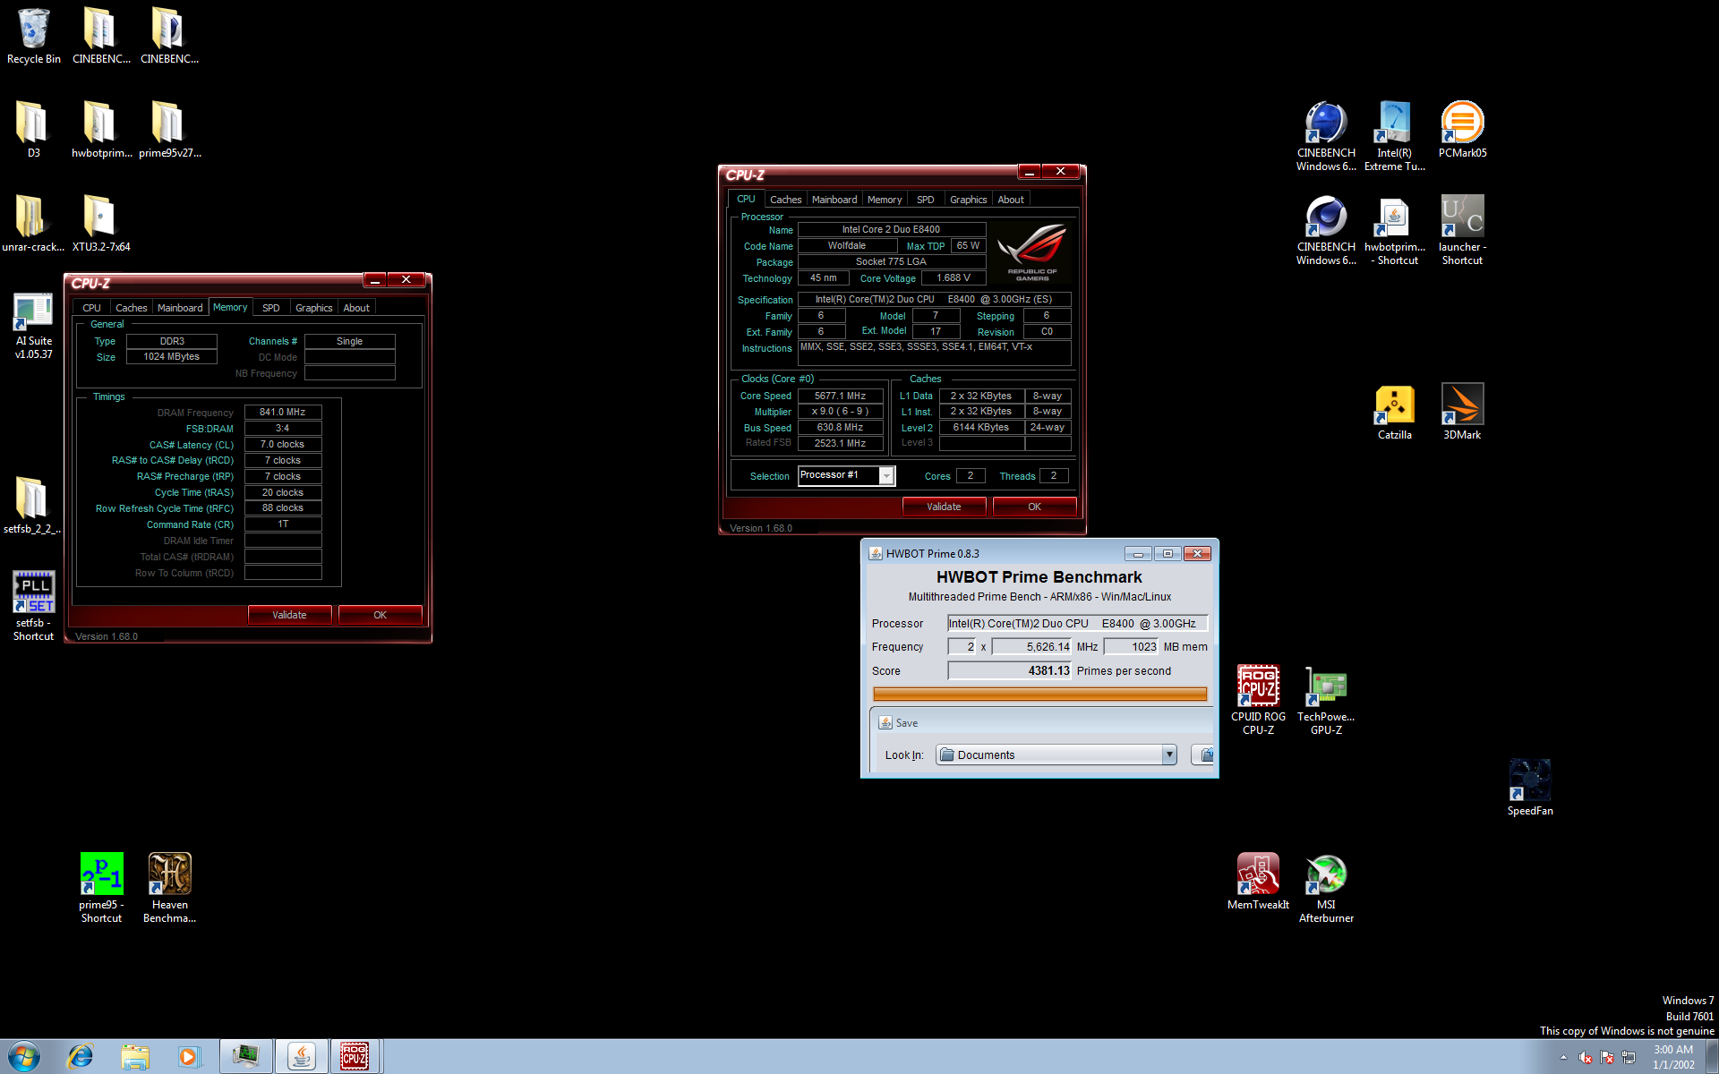This screenshot has height=1074, width=1719.
Task: Open the hwbotprime folder icon
Action: tap(101, 130)
